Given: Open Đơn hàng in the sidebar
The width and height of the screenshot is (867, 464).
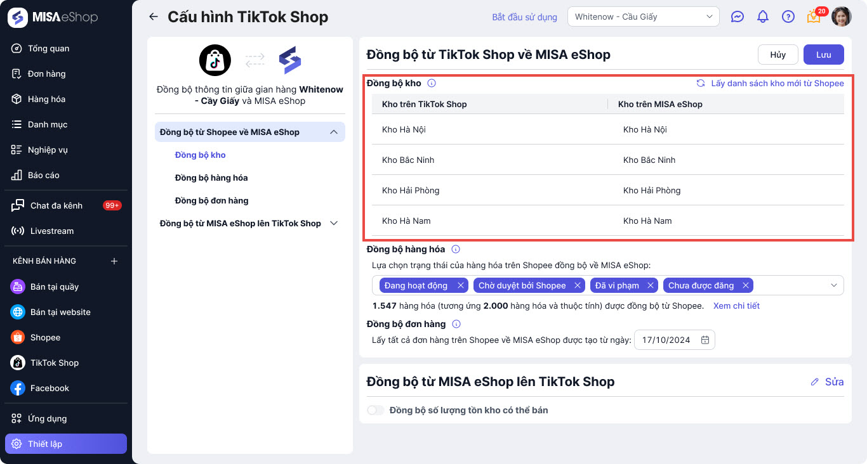Looking at the screenshot, I should coord(46,74).
